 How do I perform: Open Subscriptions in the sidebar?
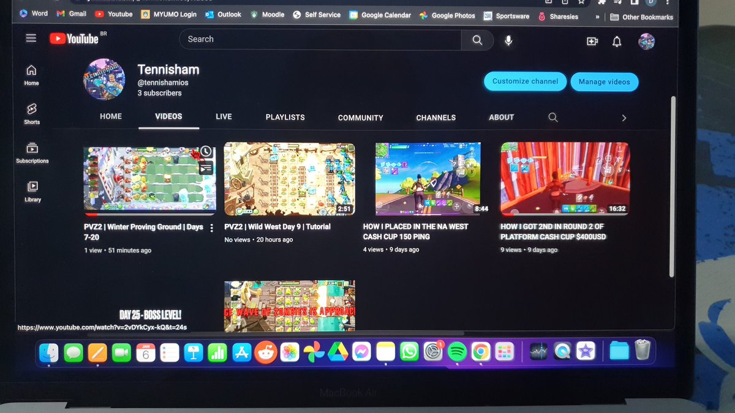tap(32, 153)
